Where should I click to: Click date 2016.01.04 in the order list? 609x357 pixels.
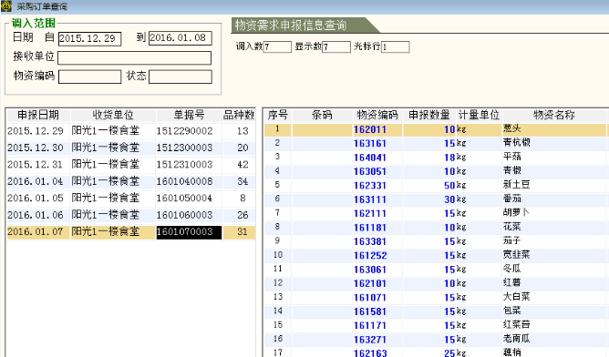tap(36, 181)
